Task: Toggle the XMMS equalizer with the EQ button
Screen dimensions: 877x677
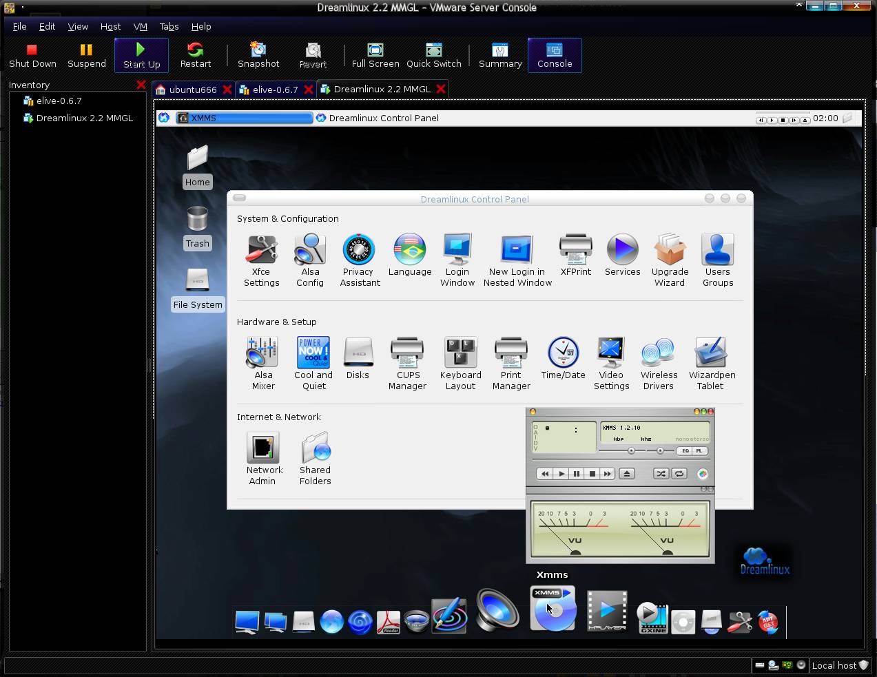Action: tap(685, 450)
